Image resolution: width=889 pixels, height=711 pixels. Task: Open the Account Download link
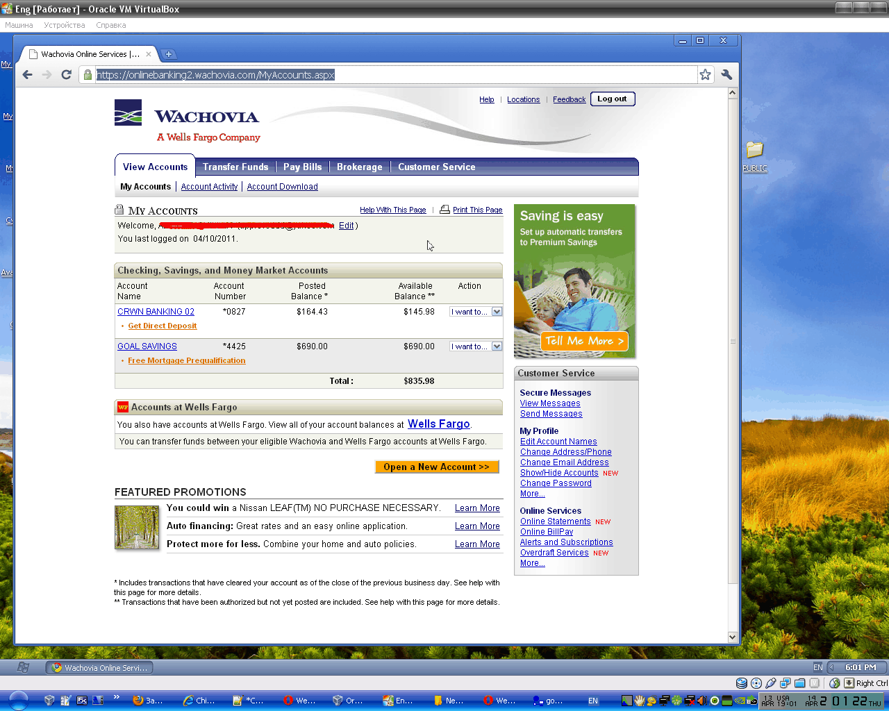pyautogui.click(x=283, y=187)
